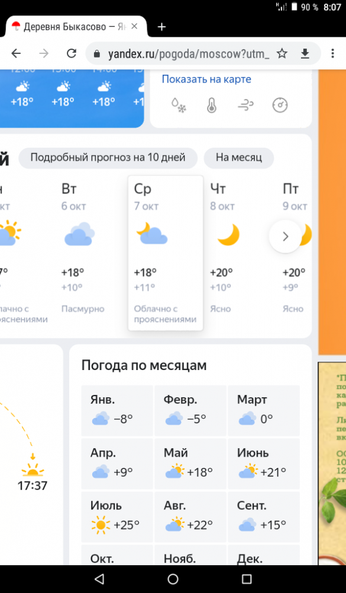Viewport: 346px width, 593px height.
Task: Select the temperature thermometer map icon
Action: (212, 106)
